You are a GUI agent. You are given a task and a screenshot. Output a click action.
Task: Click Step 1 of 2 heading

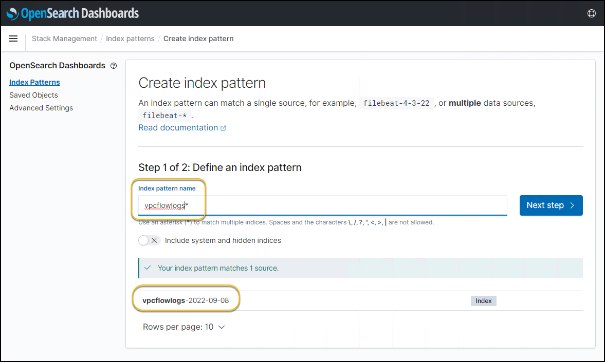tap(220, 168)
